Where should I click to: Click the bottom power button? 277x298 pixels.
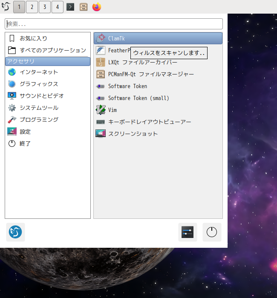212,232
